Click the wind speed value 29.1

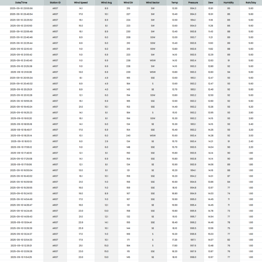[x=81, y=245]
